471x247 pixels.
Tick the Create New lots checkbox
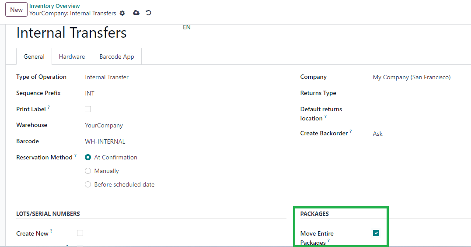tap(80, 233)
